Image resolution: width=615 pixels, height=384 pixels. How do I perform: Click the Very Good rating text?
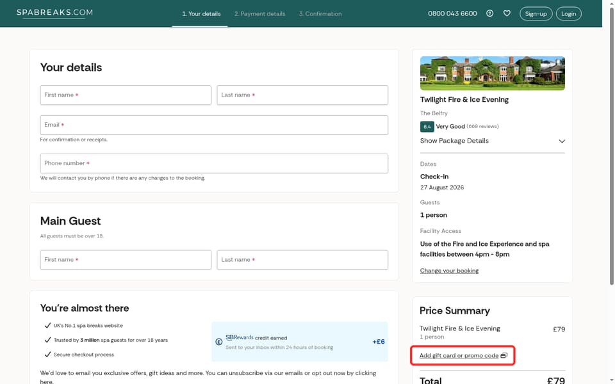click(x=450, y=127)
